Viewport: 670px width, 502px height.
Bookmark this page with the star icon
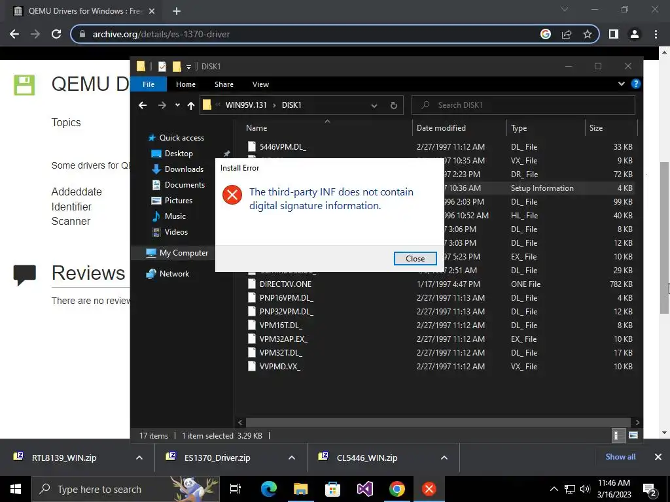pos(588,34)
